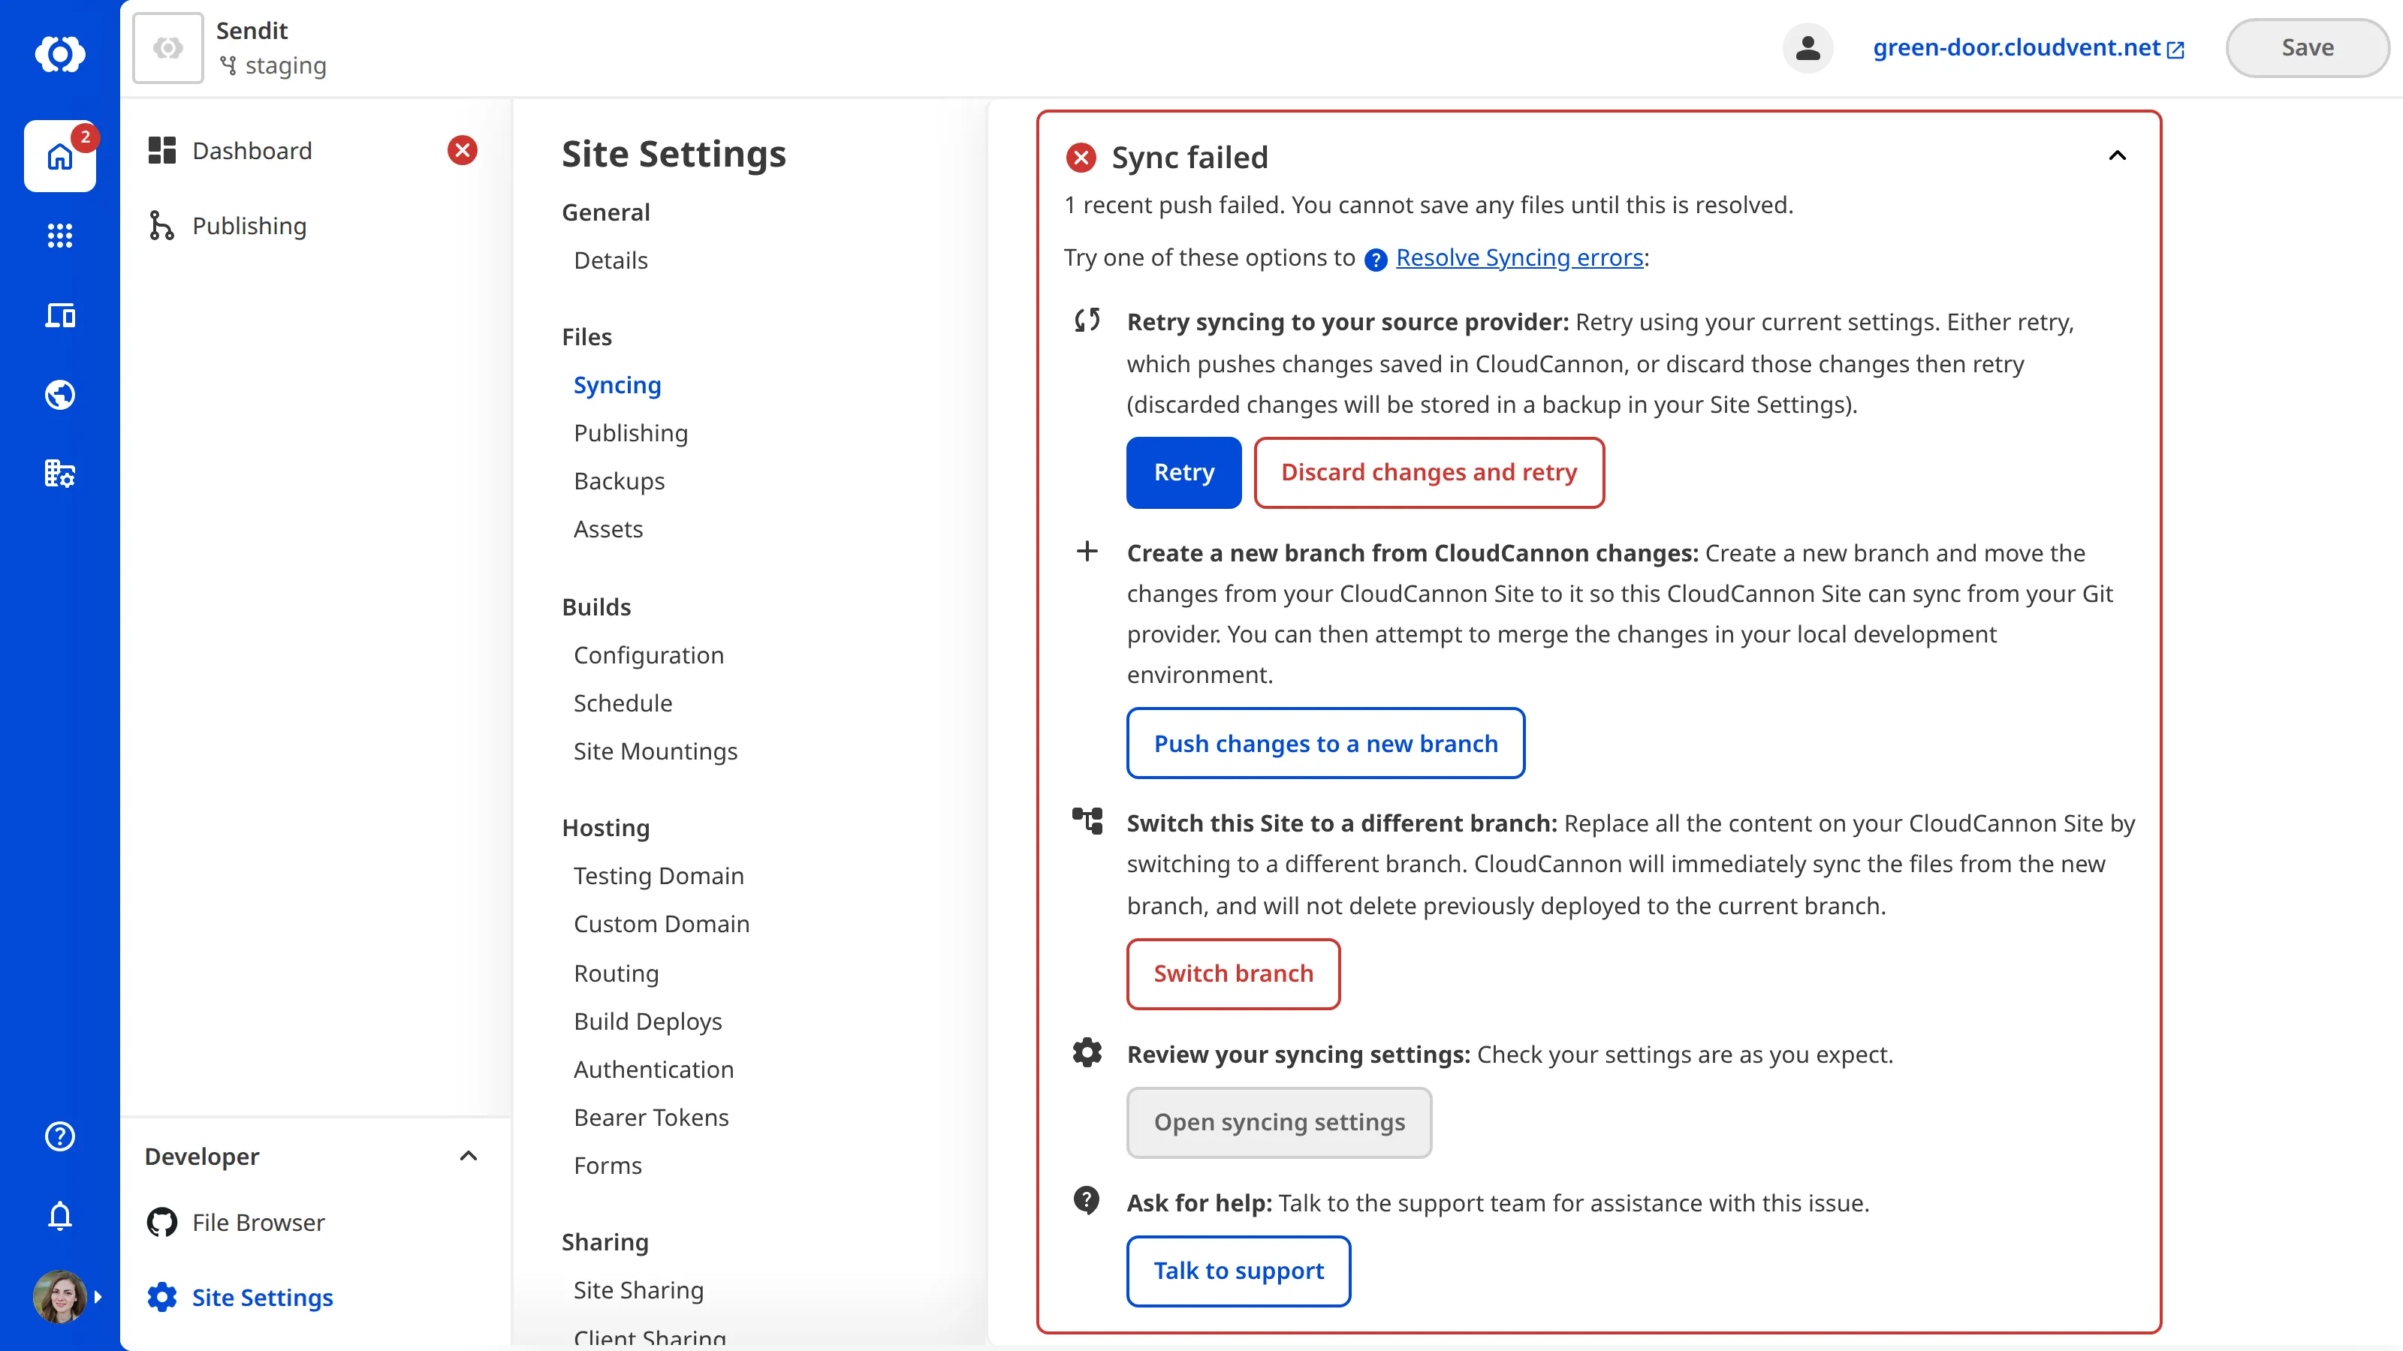This screenshot has width=2403, height=1351.
Task: Open notifications bell icon
Action: pos(60,1215)
